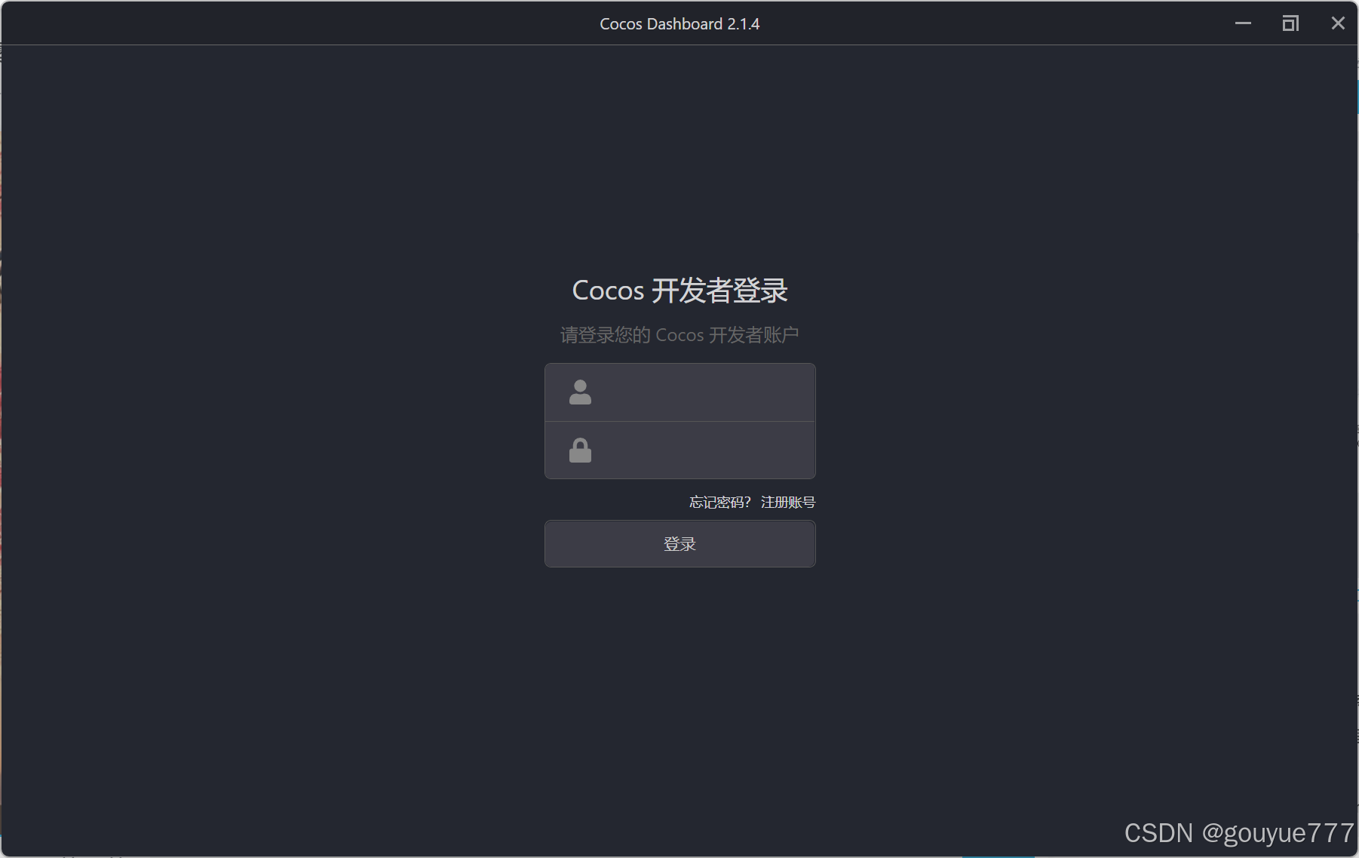Click the lock symbol beside password input

tap(580, 451)
